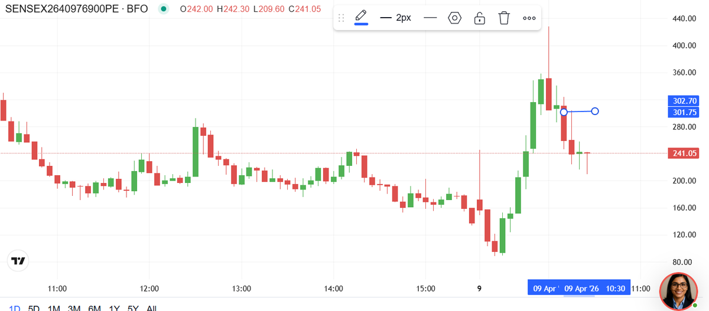
Task: Select the 1Y time range
Action: tap(115, 308)
